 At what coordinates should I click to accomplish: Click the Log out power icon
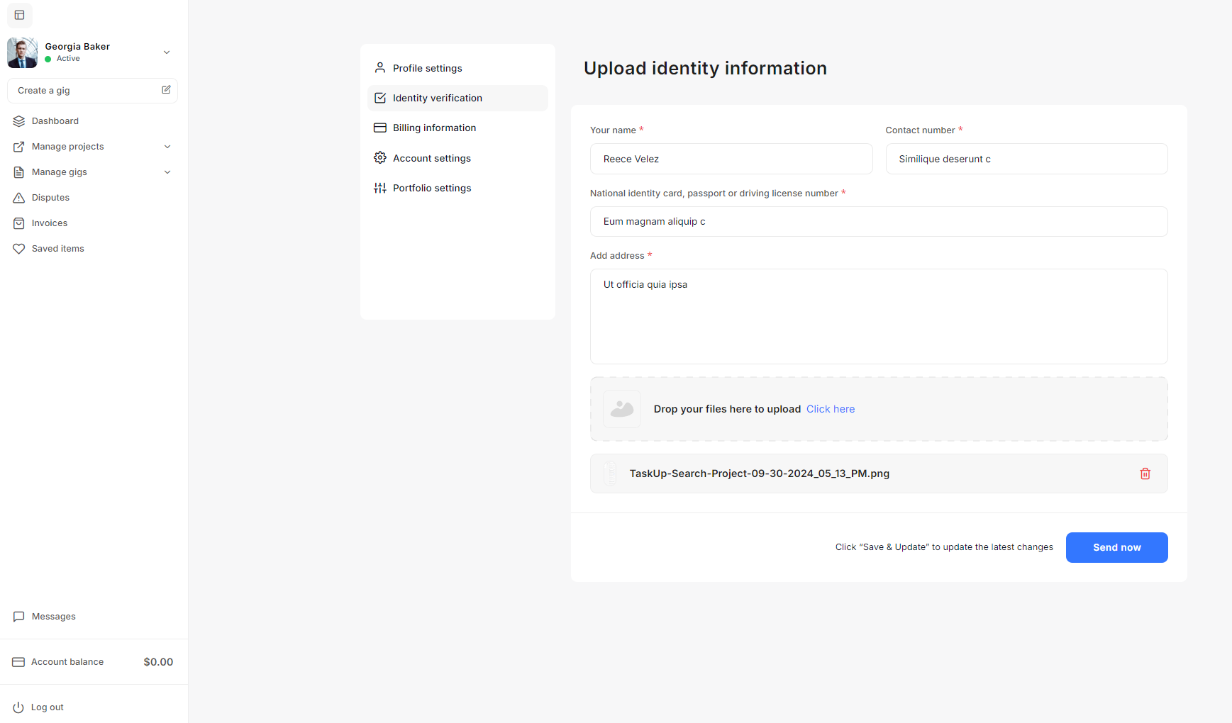click(x=18, y=707)
